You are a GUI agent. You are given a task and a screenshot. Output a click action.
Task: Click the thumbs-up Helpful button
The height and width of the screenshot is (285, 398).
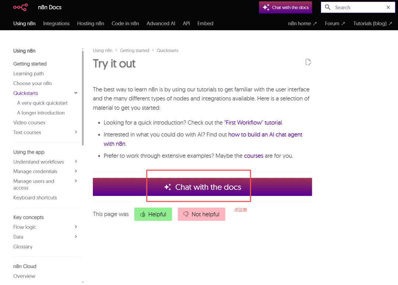click(x=153, y=214)
